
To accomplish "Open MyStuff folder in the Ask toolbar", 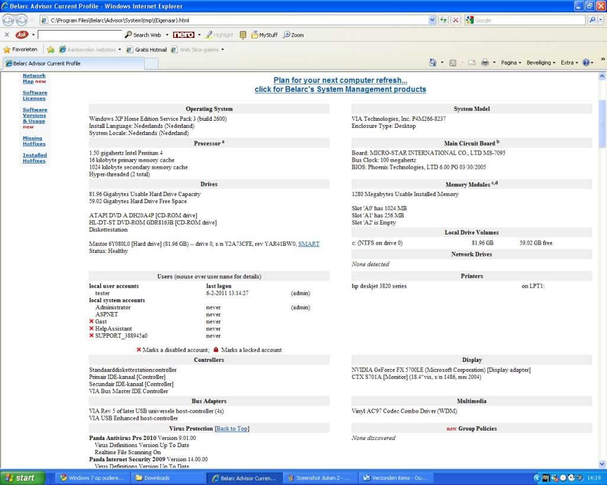I will [x=264, y=35].
